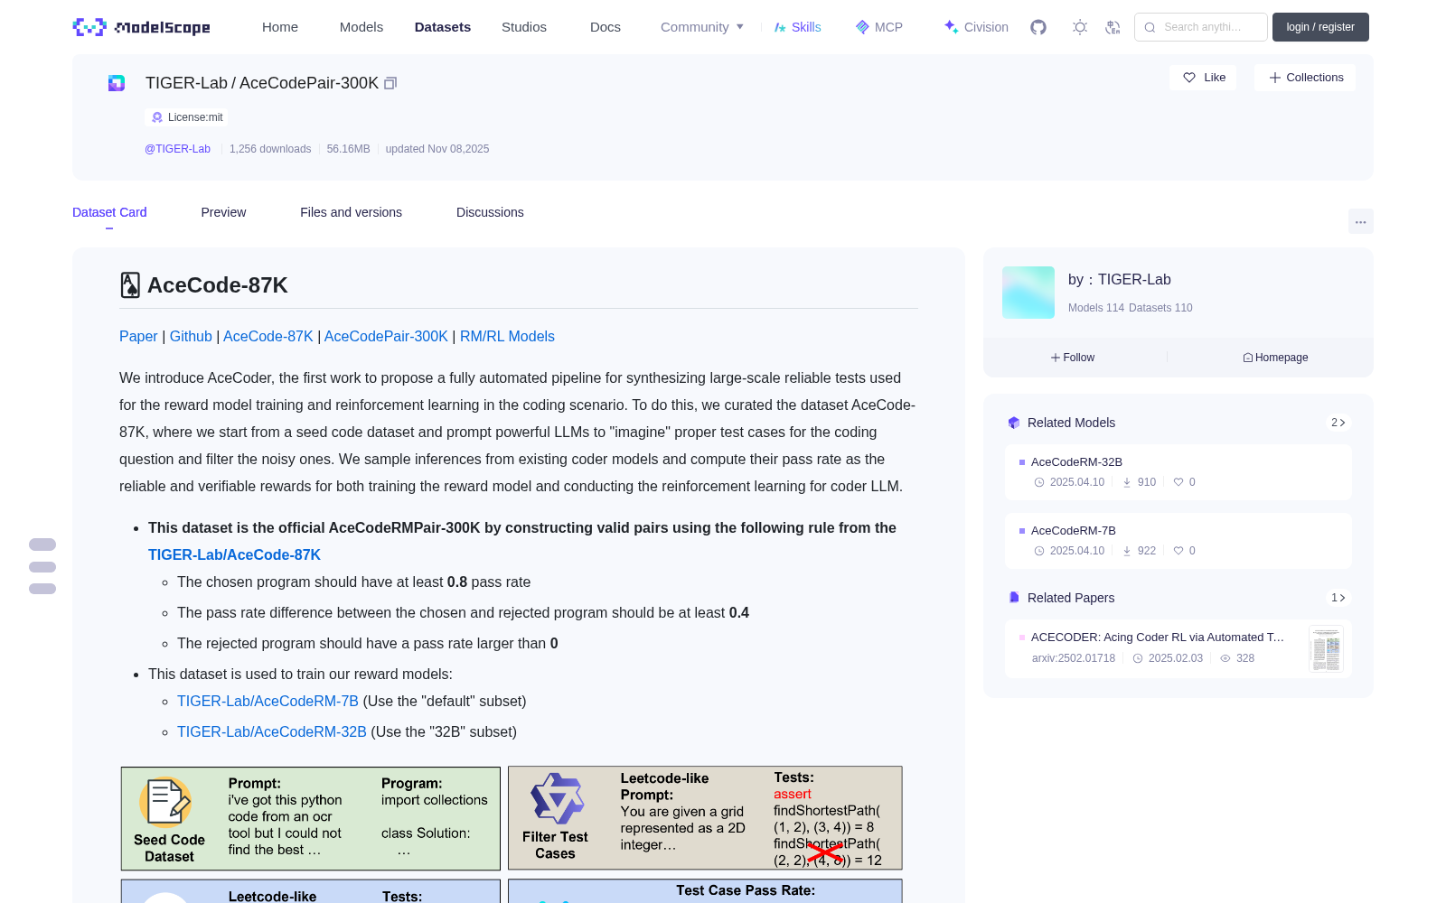Open the AceCodeRM-7B related model card

point(1178,540)
